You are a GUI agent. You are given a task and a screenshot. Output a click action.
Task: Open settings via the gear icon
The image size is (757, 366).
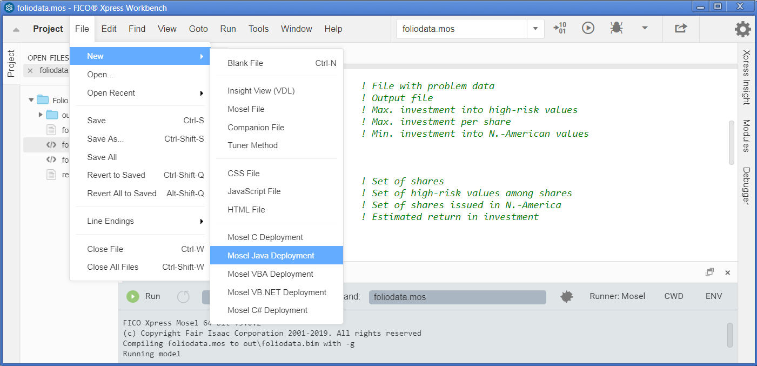click(x=743, y=29)
